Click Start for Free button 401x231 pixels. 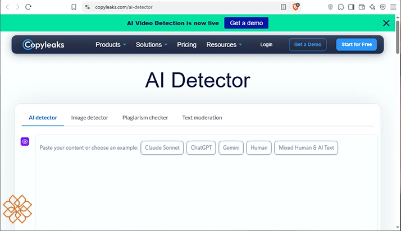coord(357,45)
